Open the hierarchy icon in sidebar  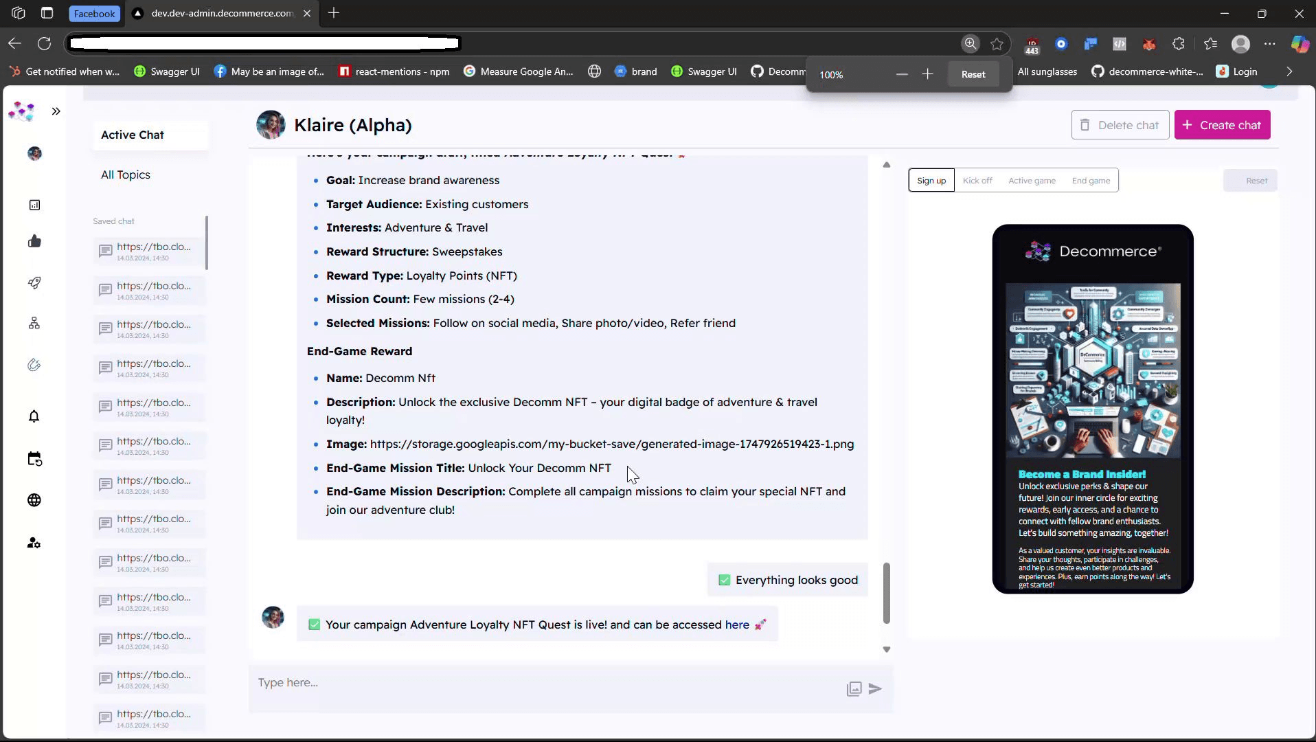coord(34,323)
